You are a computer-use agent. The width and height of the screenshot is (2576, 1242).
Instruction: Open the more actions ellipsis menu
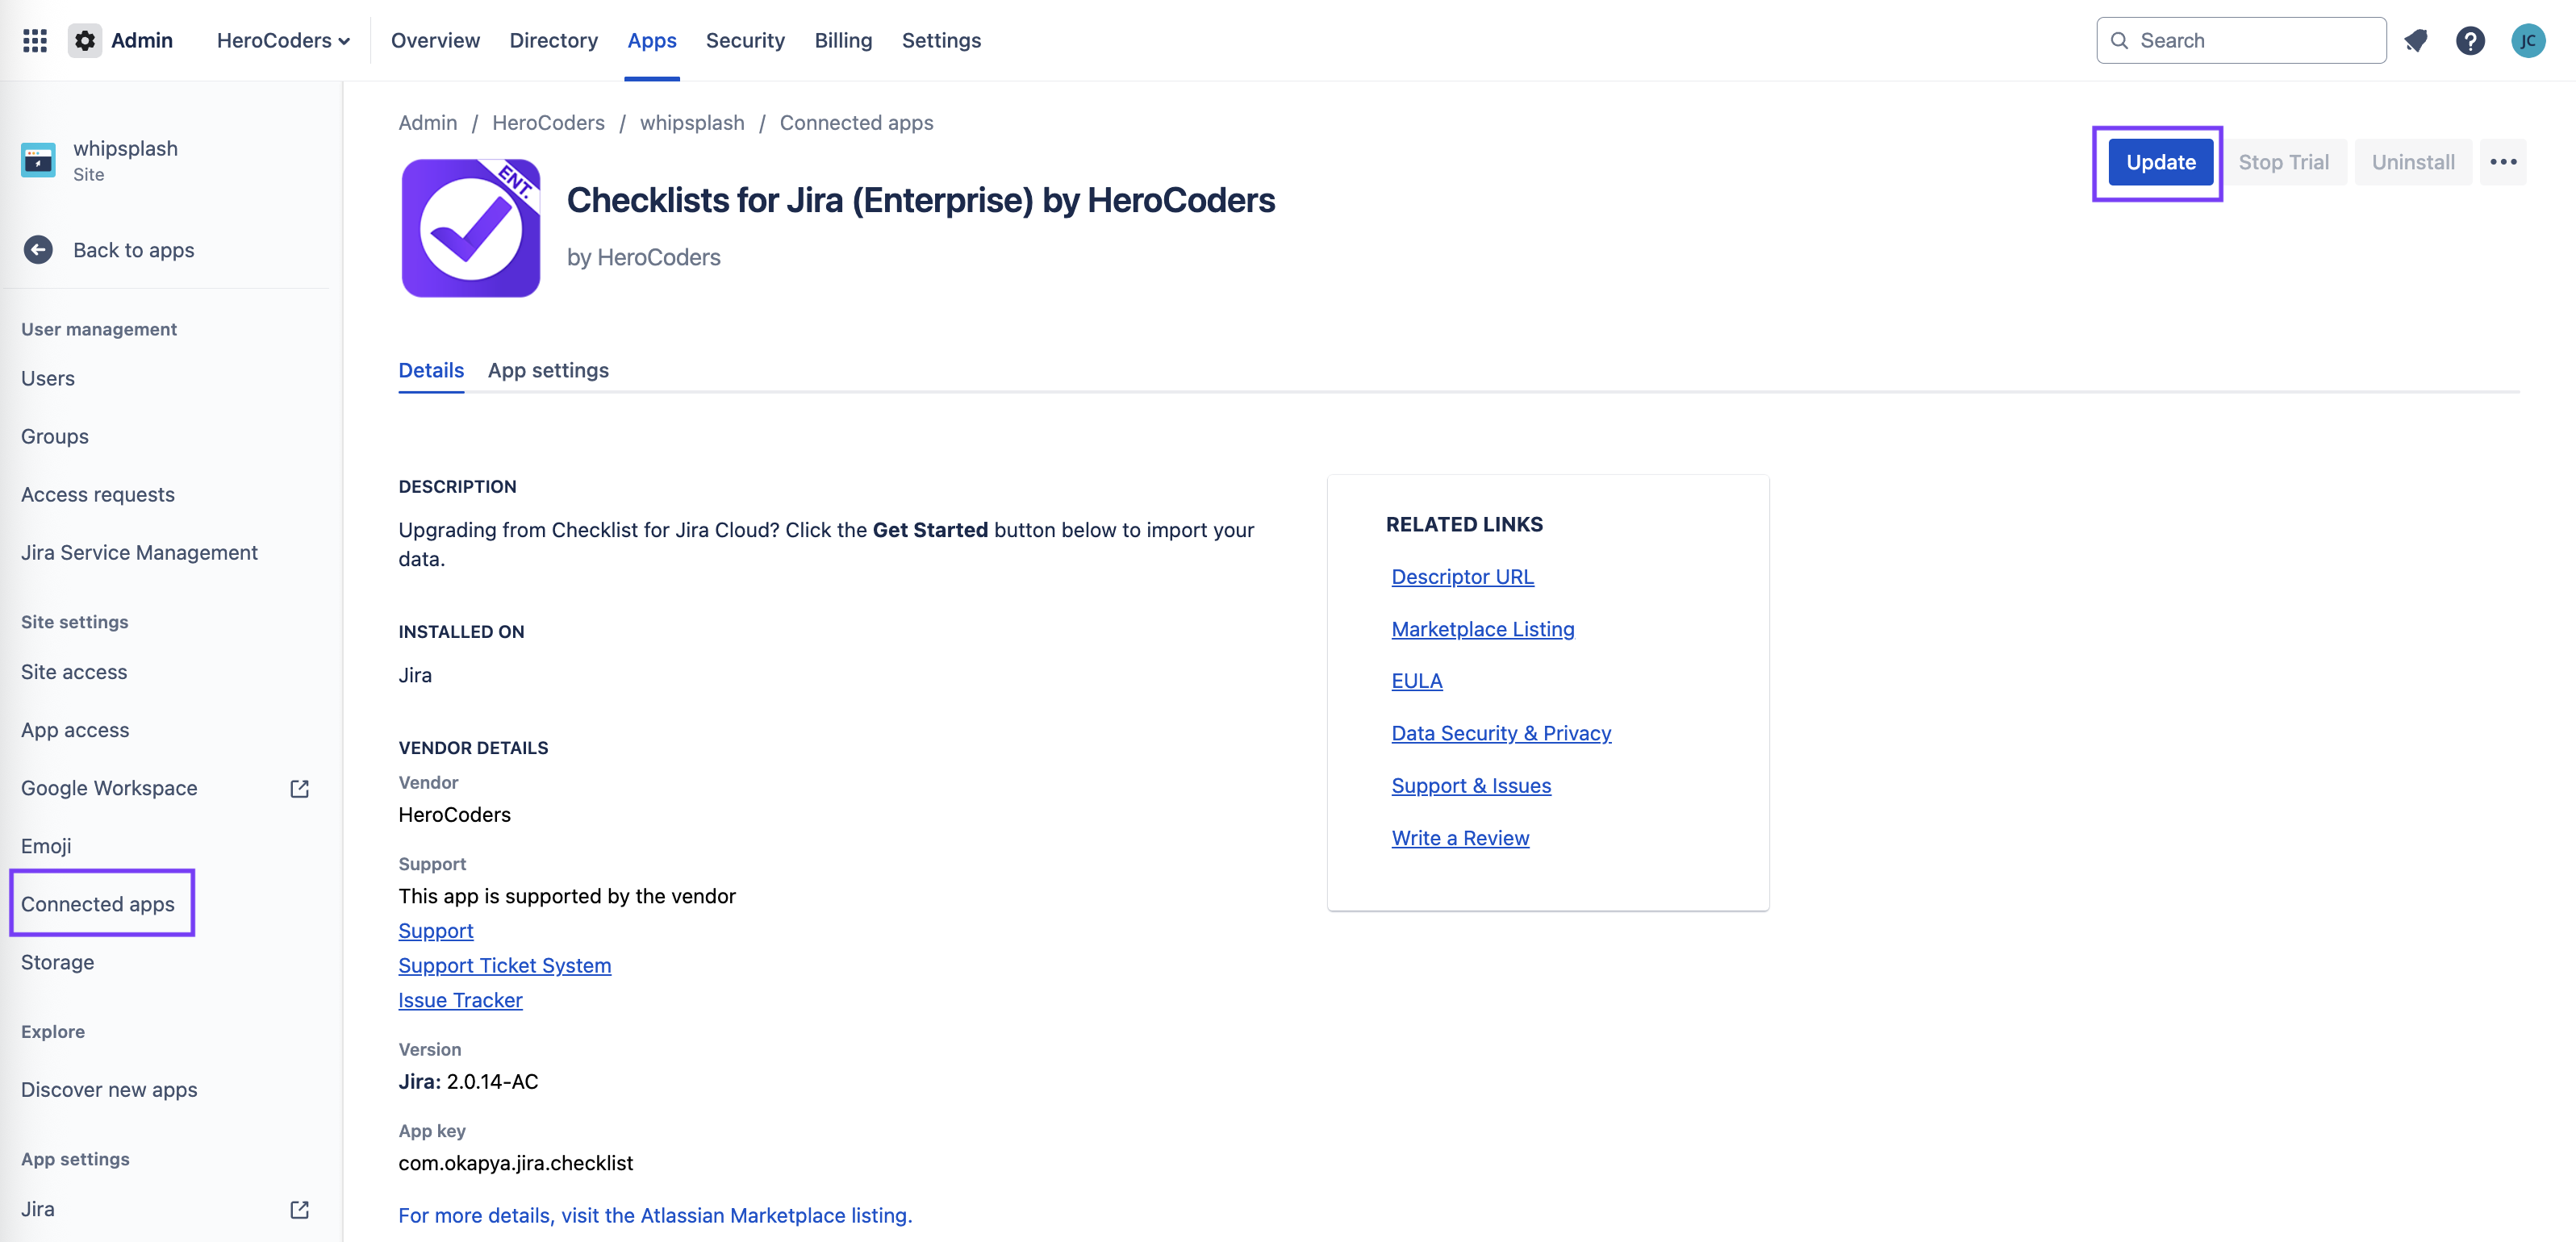click(x=2502, y=162)
